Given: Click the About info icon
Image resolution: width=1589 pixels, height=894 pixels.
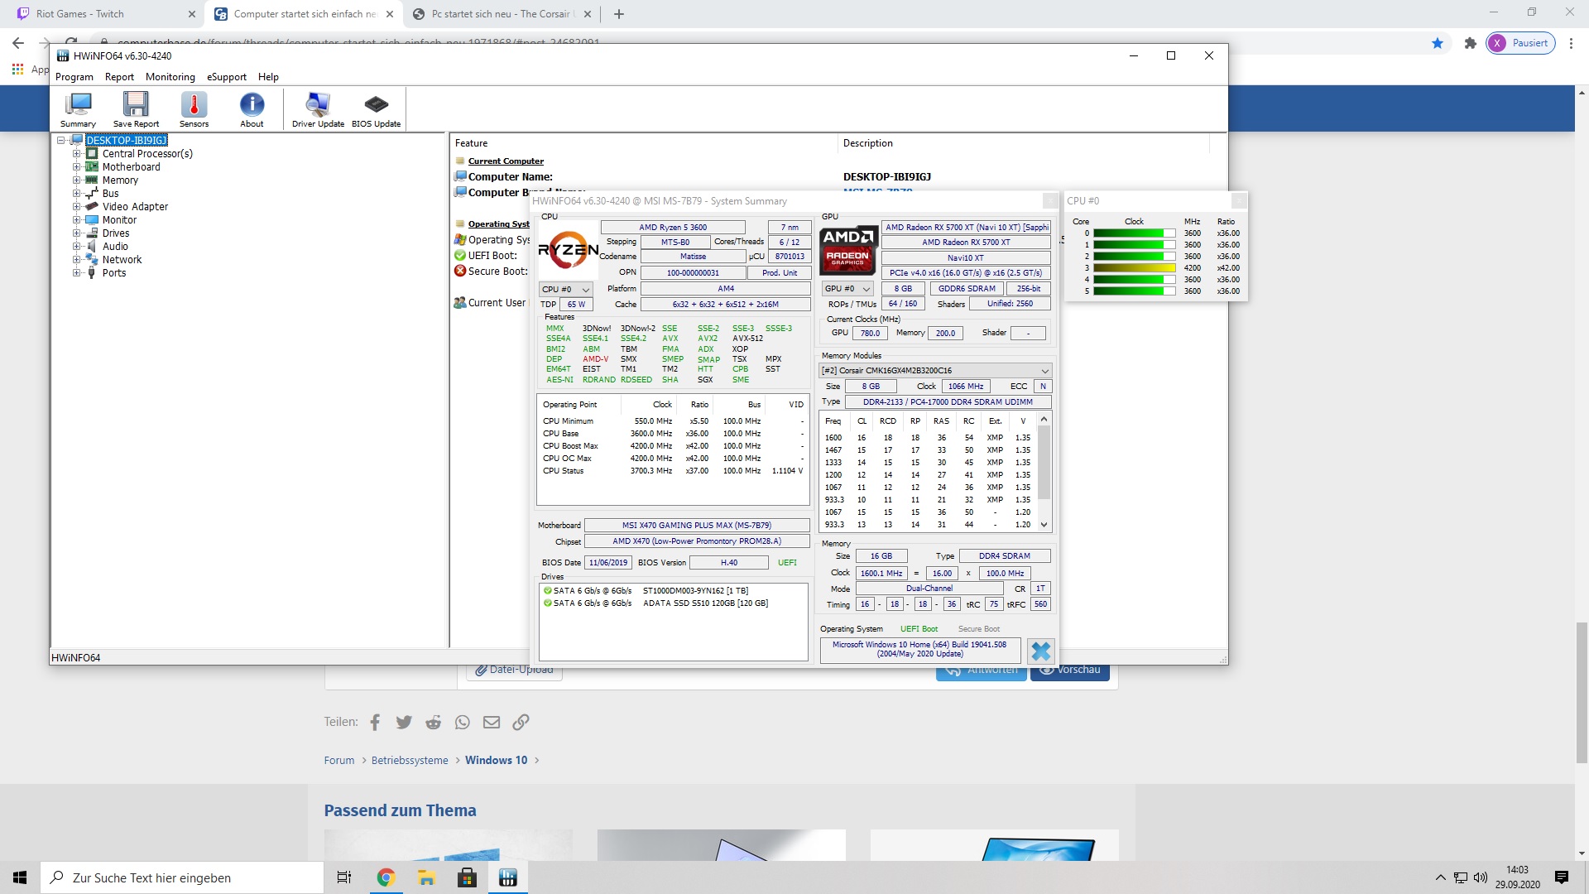Looking at the screenshot, I should click(x=252, y=109).
